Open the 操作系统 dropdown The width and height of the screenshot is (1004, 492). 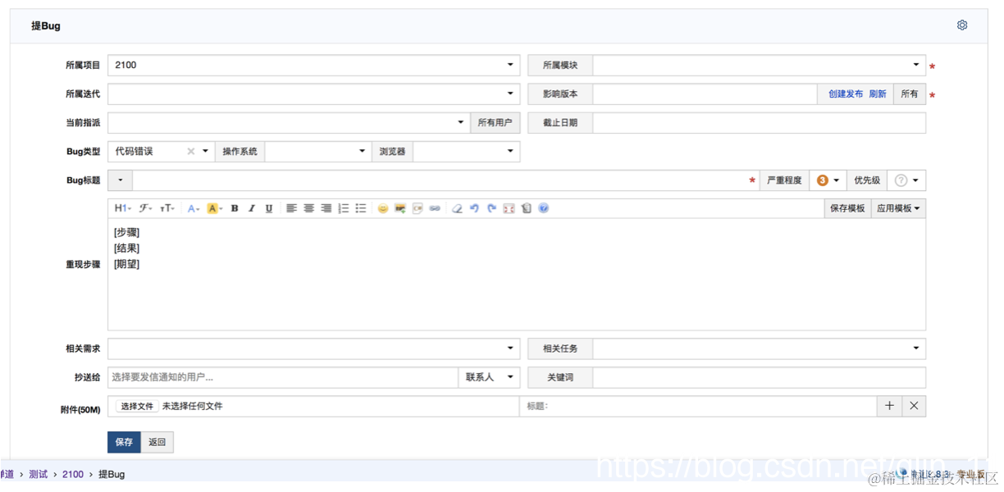point(318,152)
